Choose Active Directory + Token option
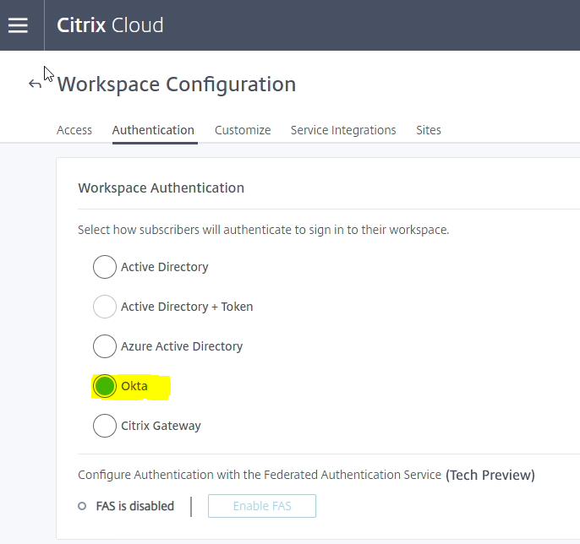This screenshot has height=544, width=580. tap(105, 307)
